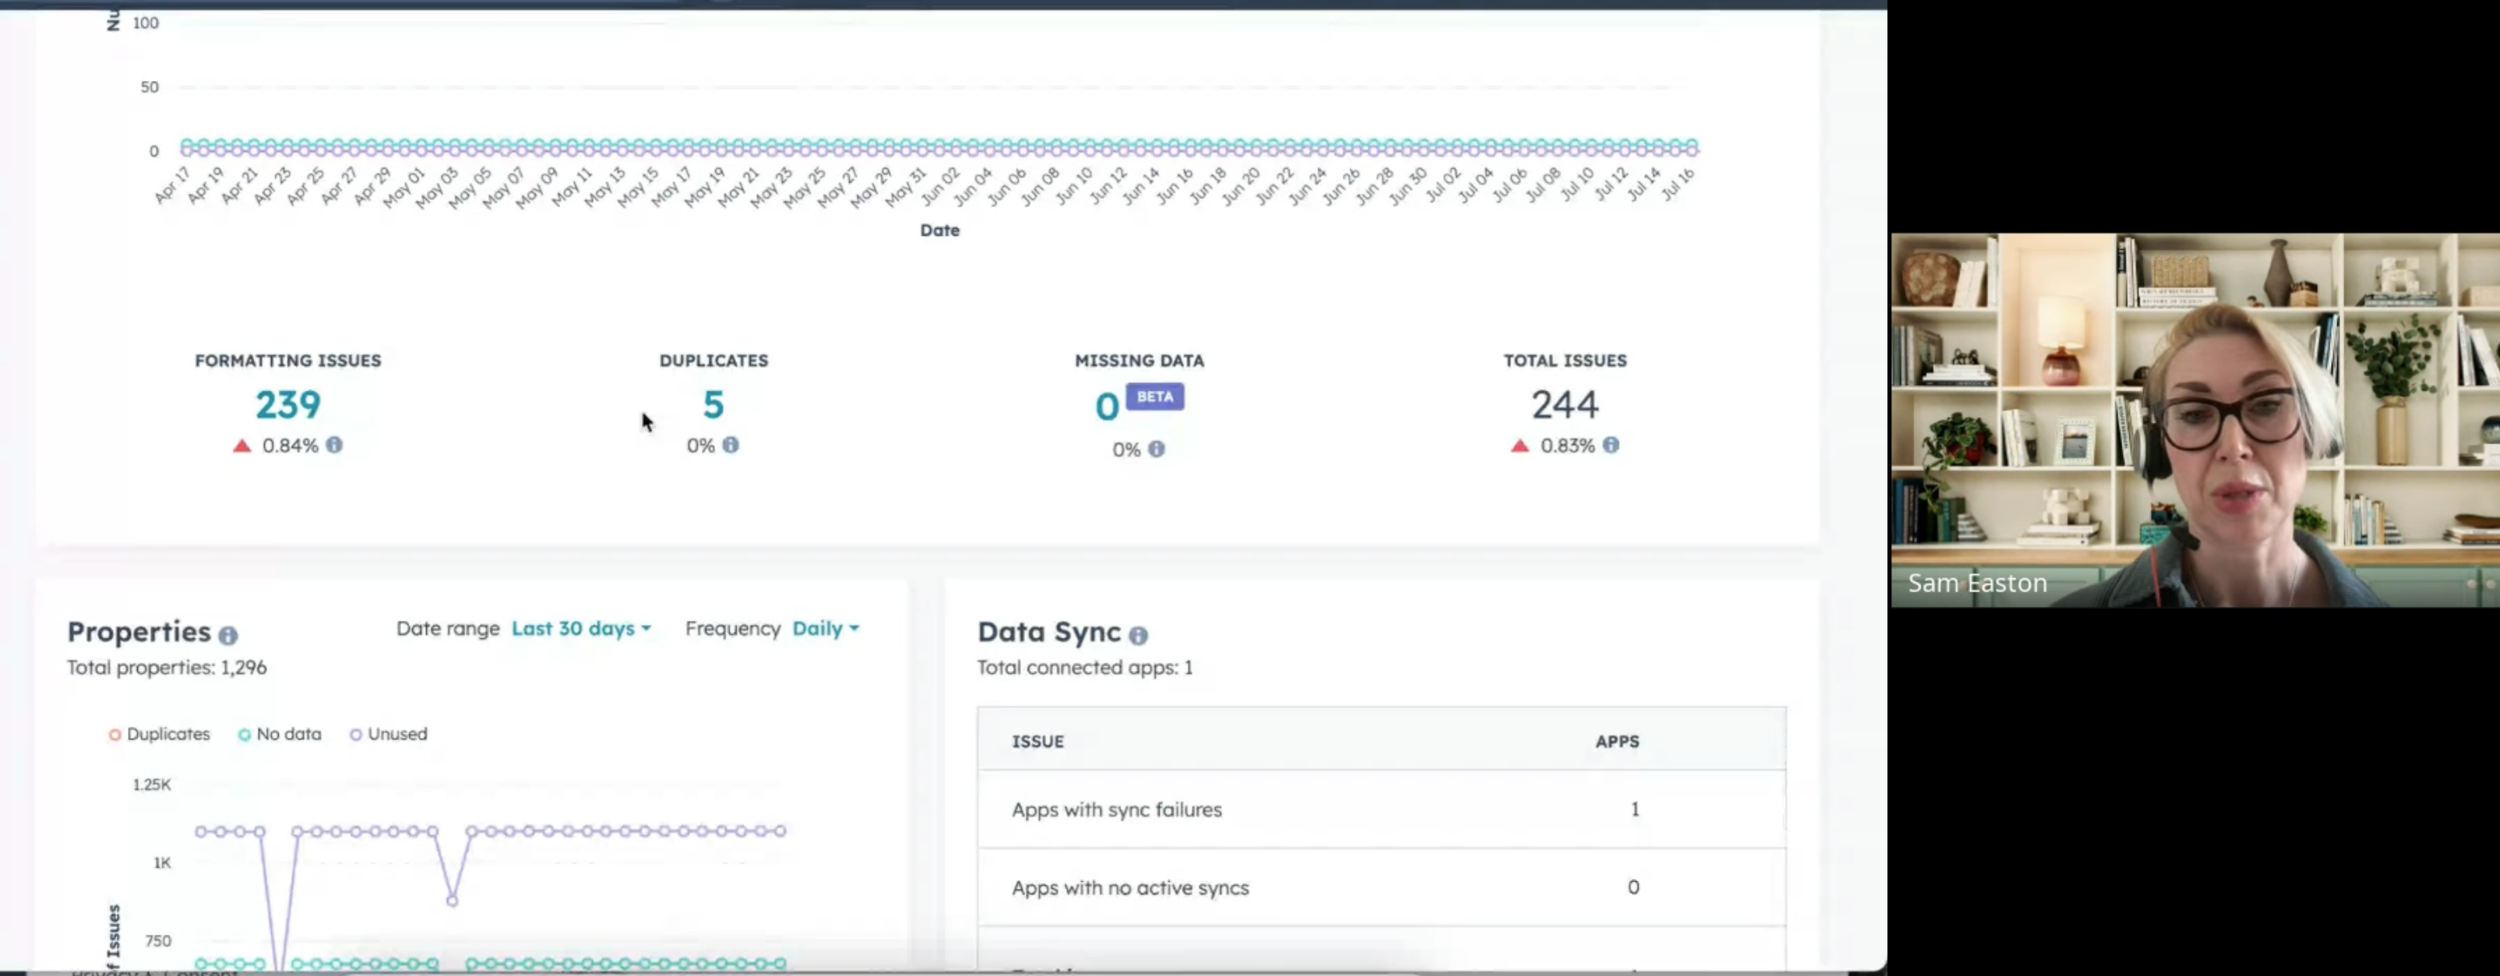Click the sync failures app count 1

click(1636, 809)
